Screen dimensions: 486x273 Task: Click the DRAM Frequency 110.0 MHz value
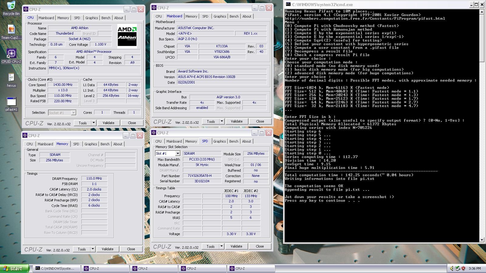94,179
